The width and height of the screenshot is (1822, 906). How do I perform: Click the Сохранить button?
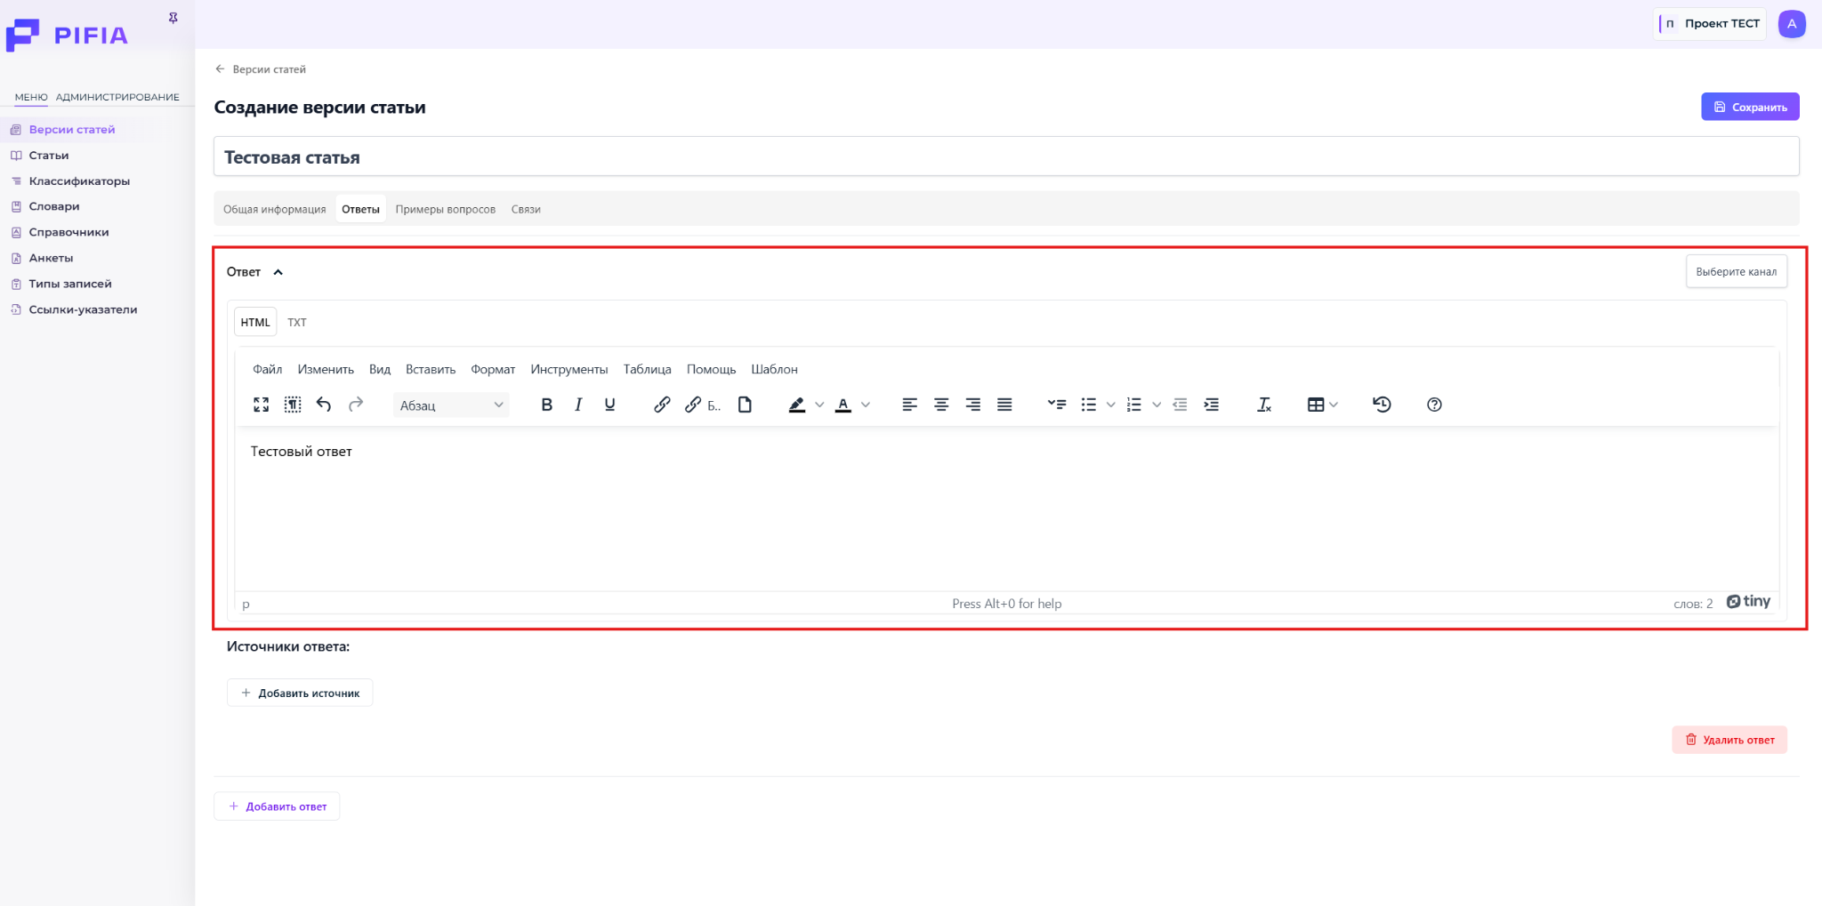coord(1750,107)
